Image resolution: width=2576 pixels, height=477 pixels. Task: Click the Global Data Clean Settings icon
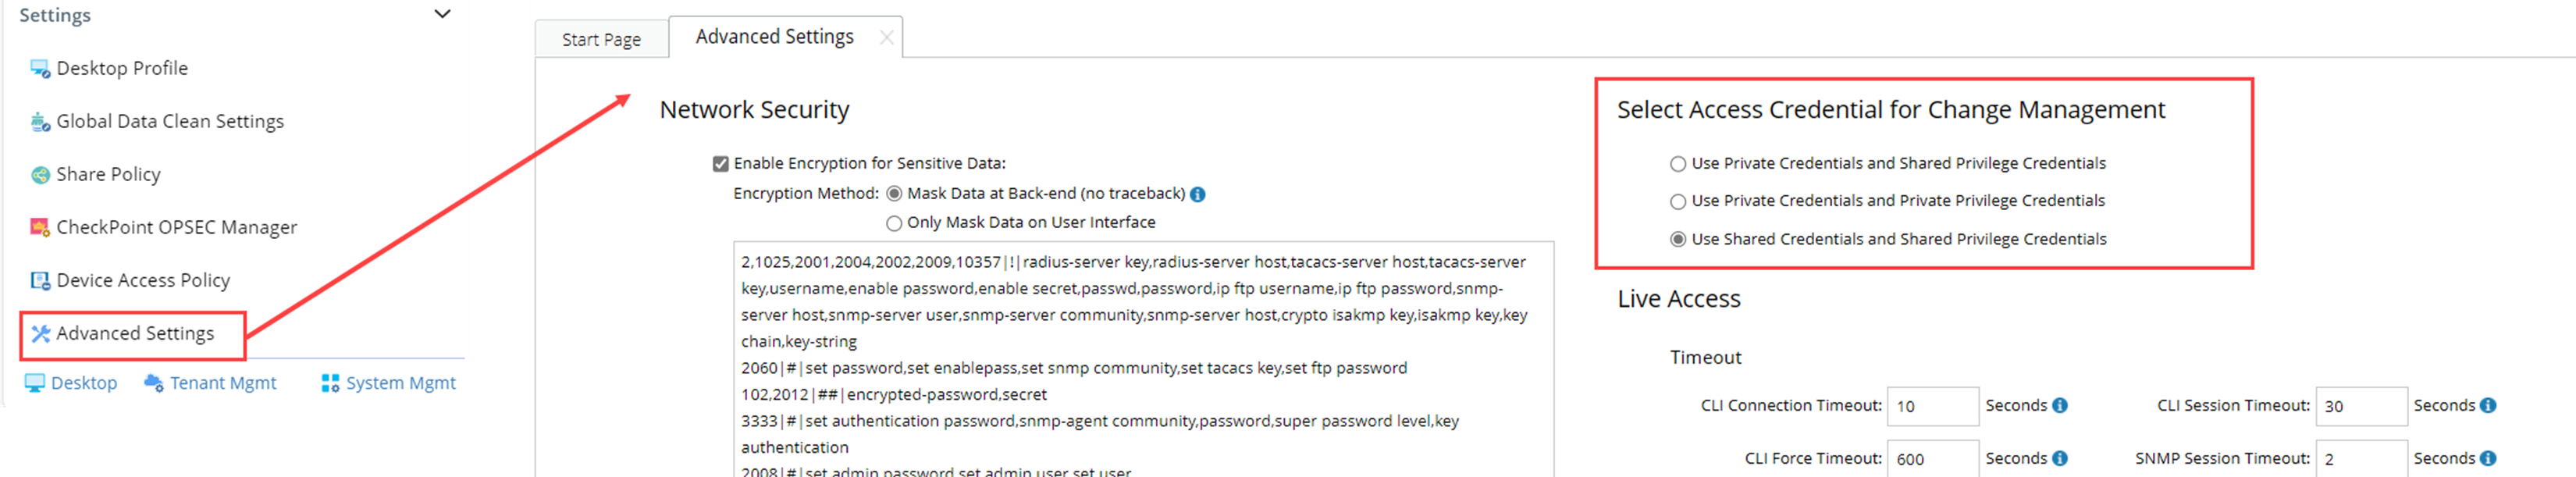pyautogui.click(x=40, y=122)
